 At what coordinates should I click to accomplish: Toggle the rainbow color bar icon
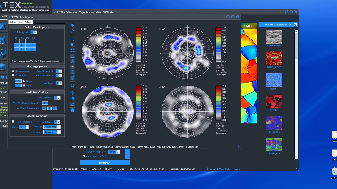click(x=72, y=67)
